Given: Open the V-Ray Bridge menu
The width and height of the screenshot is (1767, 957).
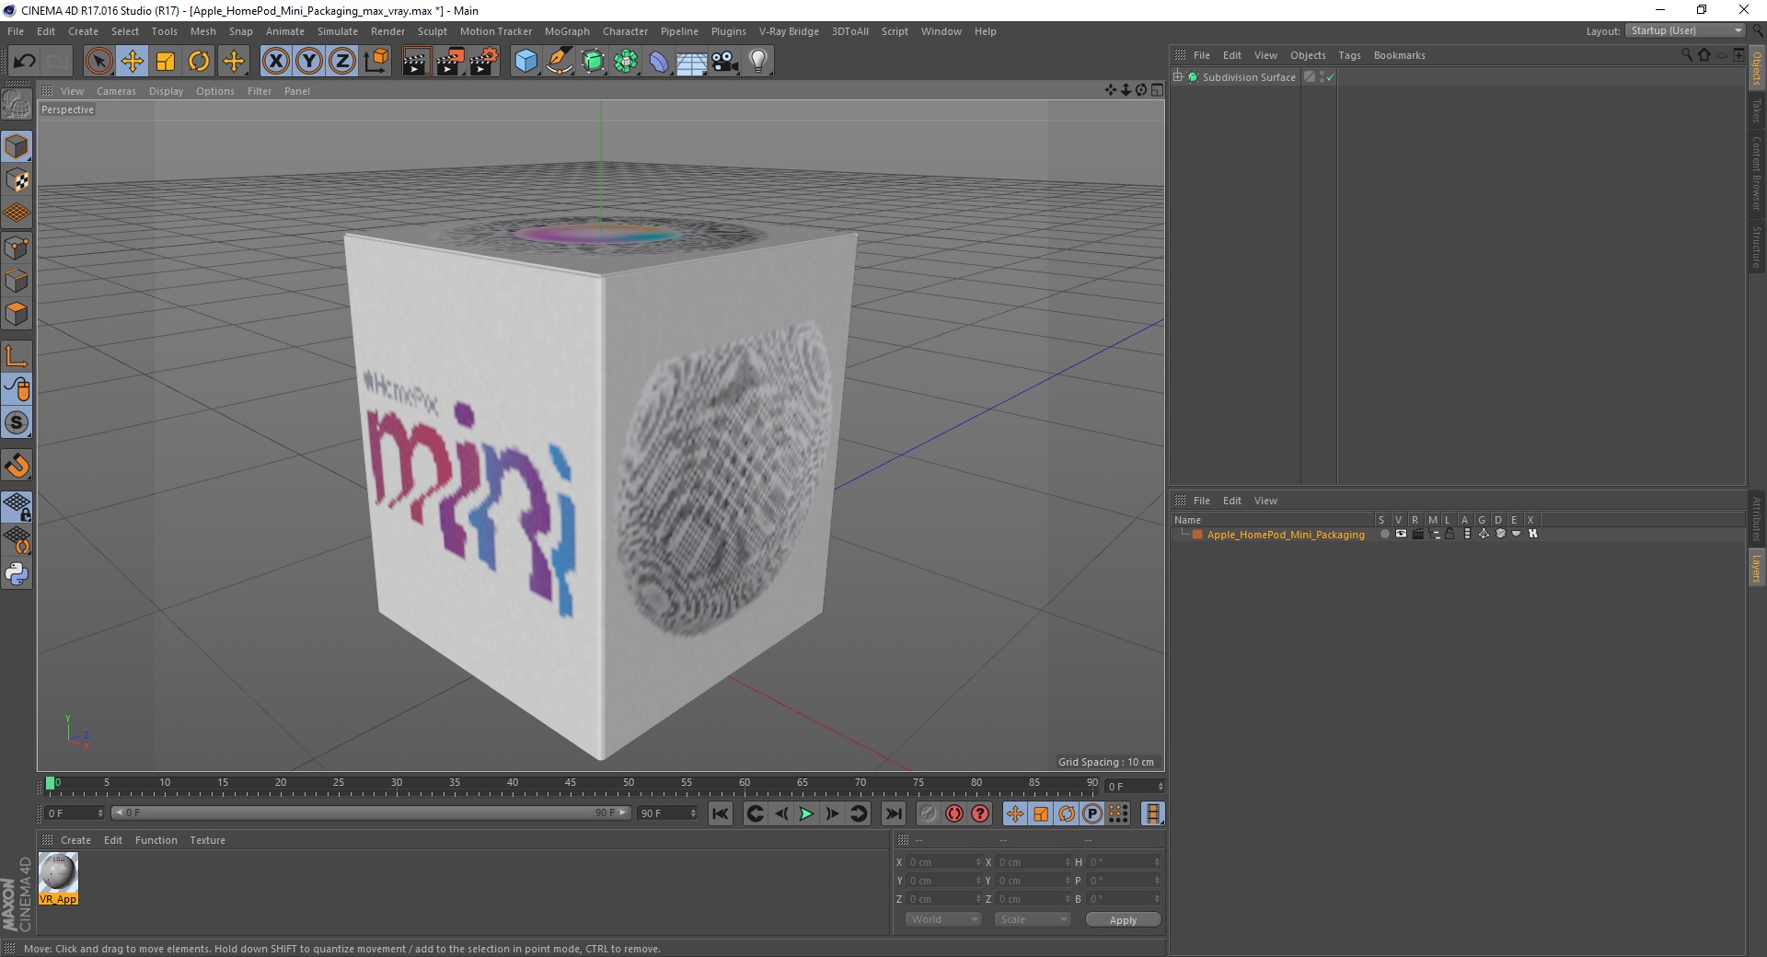Looking at the screenshot, I should coord(789,31).
